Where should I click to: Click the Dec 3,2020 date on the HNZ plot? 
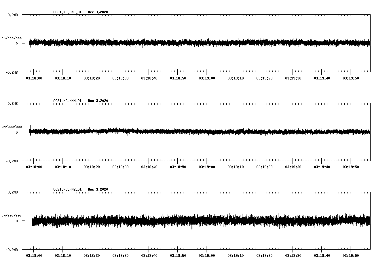[98, 189]
